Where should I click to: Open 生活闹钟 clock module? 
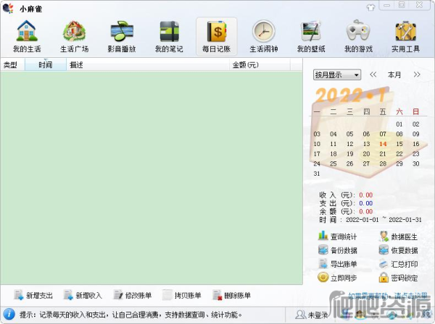coord(264,36)
